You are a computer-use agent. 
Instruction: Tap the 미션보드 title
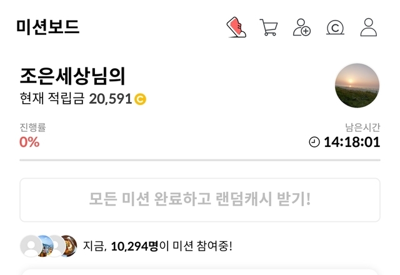click(48, 27)
